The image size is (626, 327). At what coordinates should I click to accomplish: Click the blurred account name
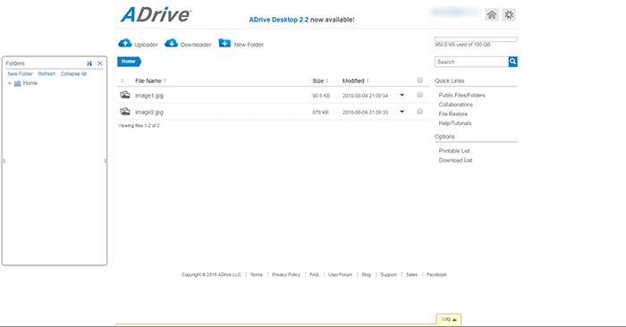454,13
